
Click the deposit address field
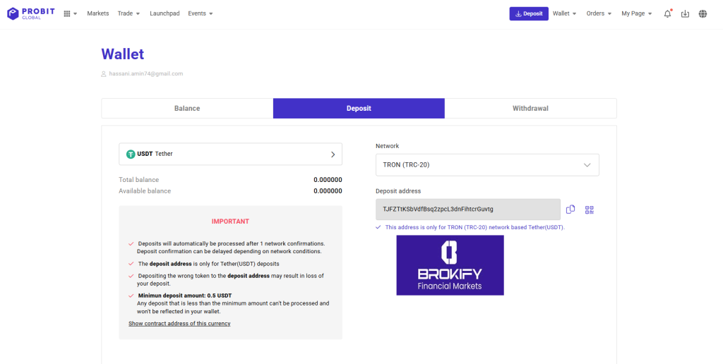(468, 210)
